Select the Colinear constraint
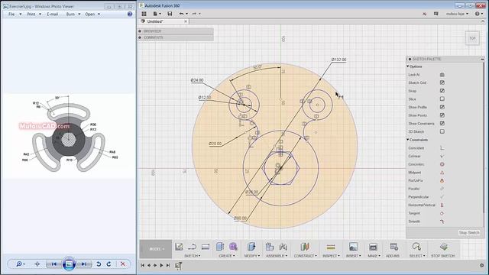 [442, 156]
